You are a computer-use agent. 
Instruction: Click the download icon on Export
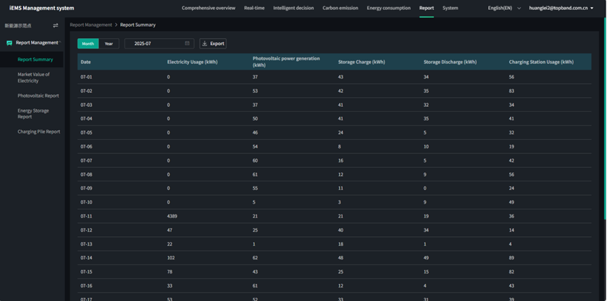point(205,44)
